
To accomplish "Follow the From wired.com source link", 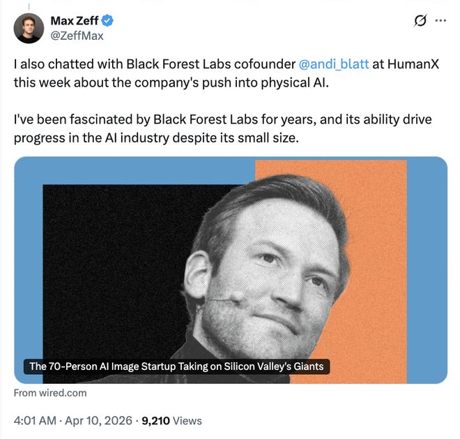I will (x=50, y=393).
